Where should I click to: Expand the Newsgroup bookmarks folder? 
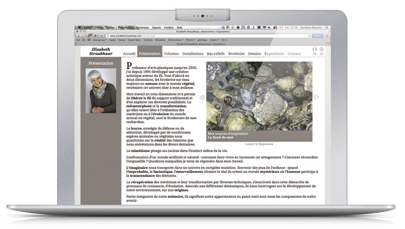click(100, 40)
